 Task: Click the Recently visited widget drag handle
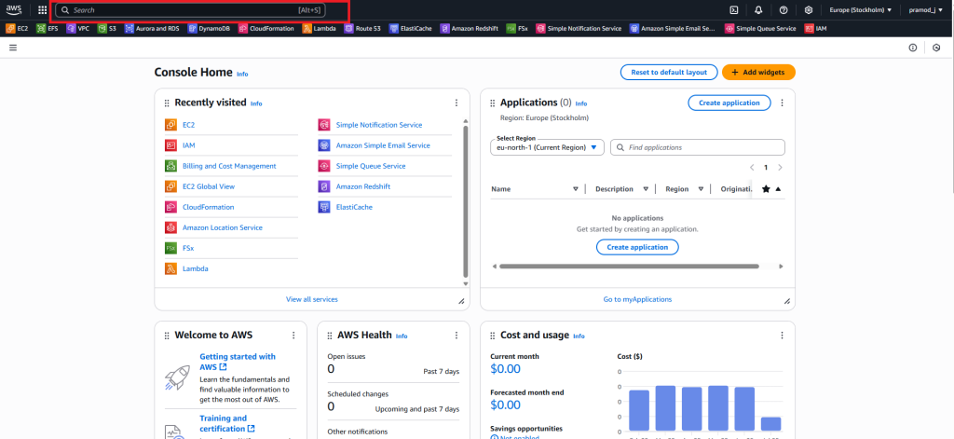[167, 103]
